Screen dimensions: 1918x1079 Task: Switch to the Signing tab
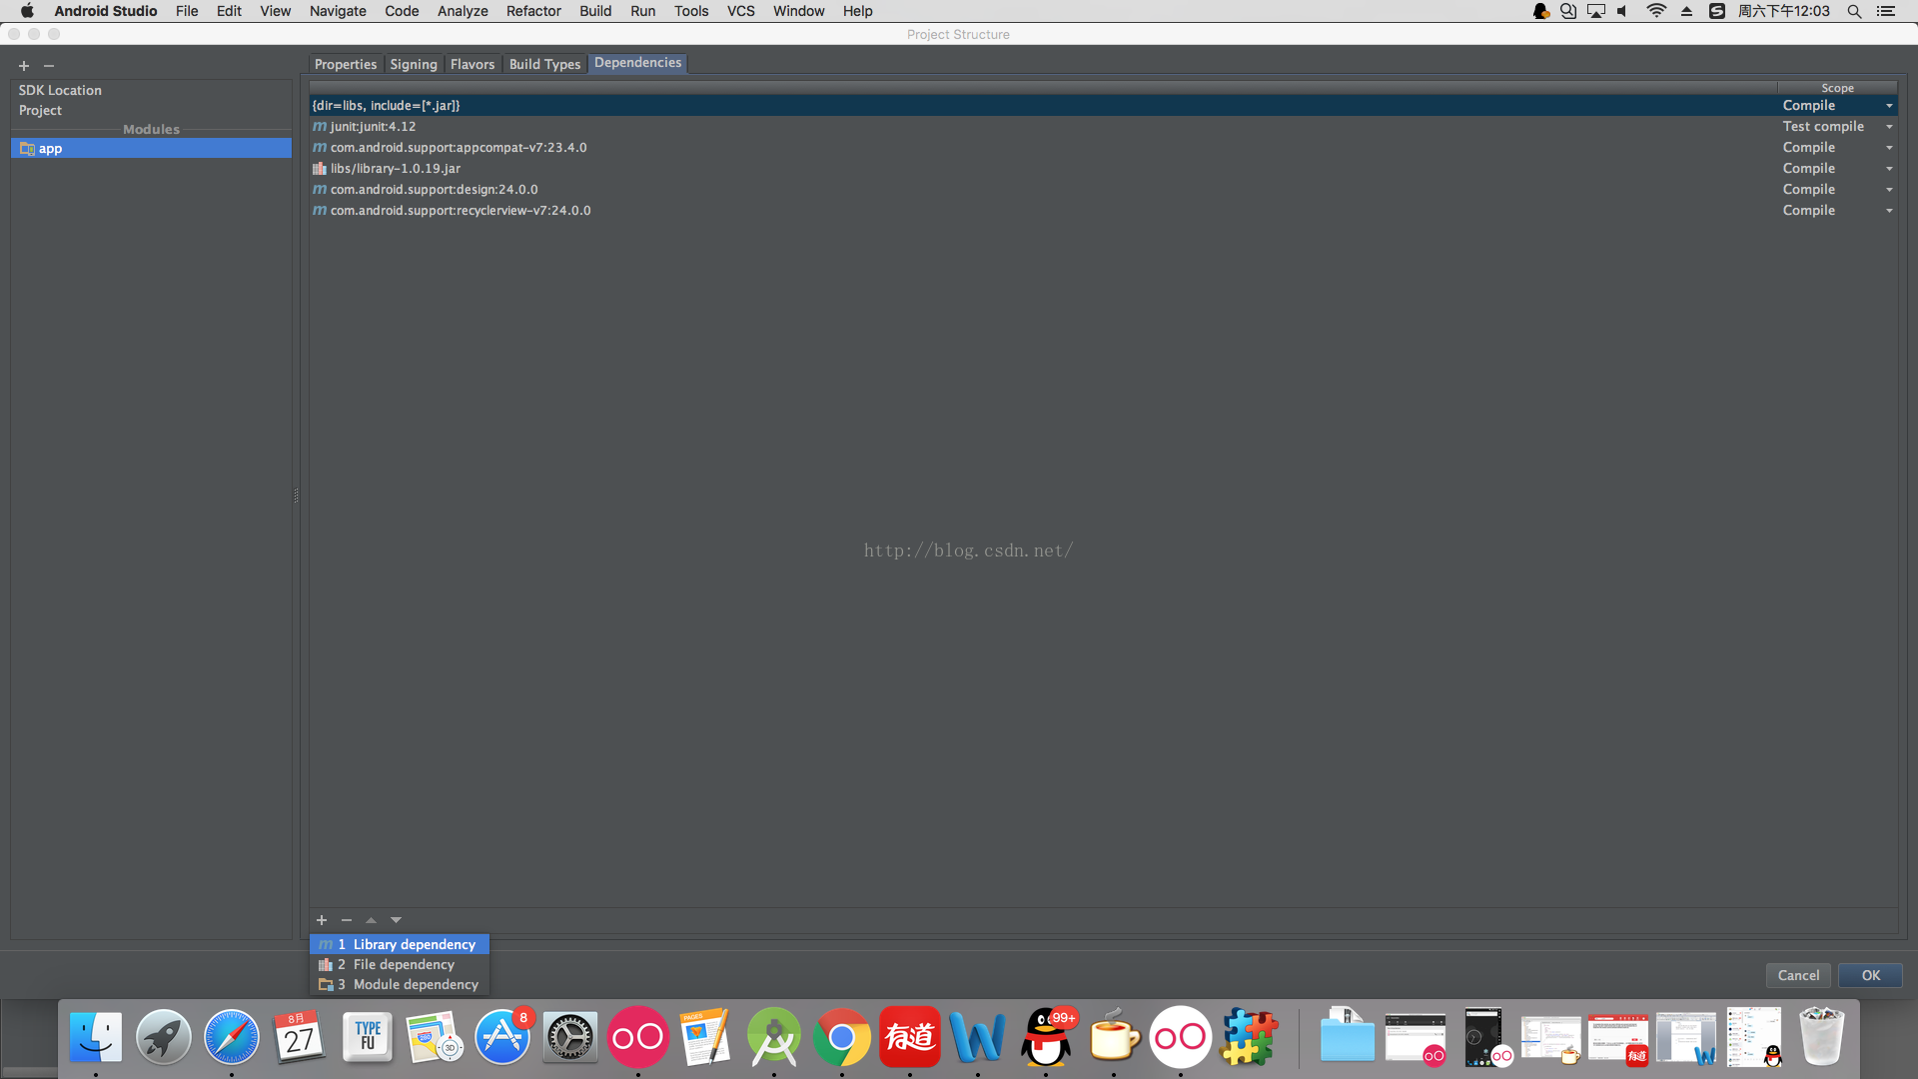click(x=414, y=64)
